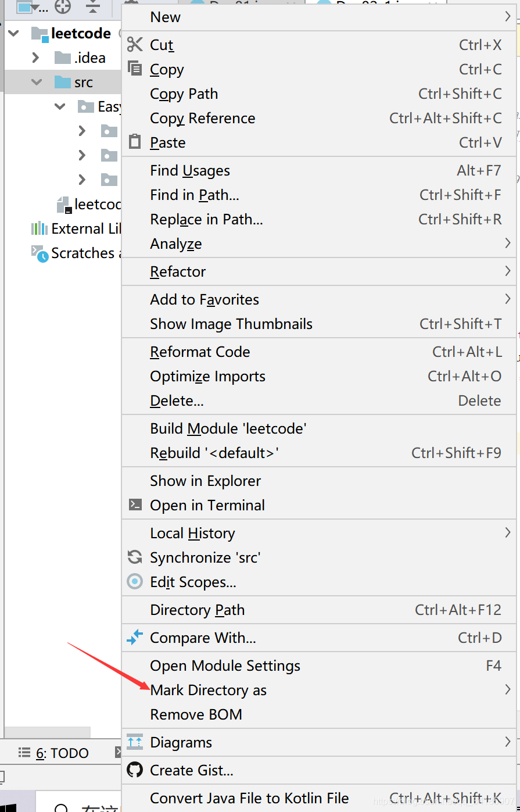The width and height of the screenshot is (520, 812).
Task: Click the GitHub Create Gist icon
Action: point(135,770)
